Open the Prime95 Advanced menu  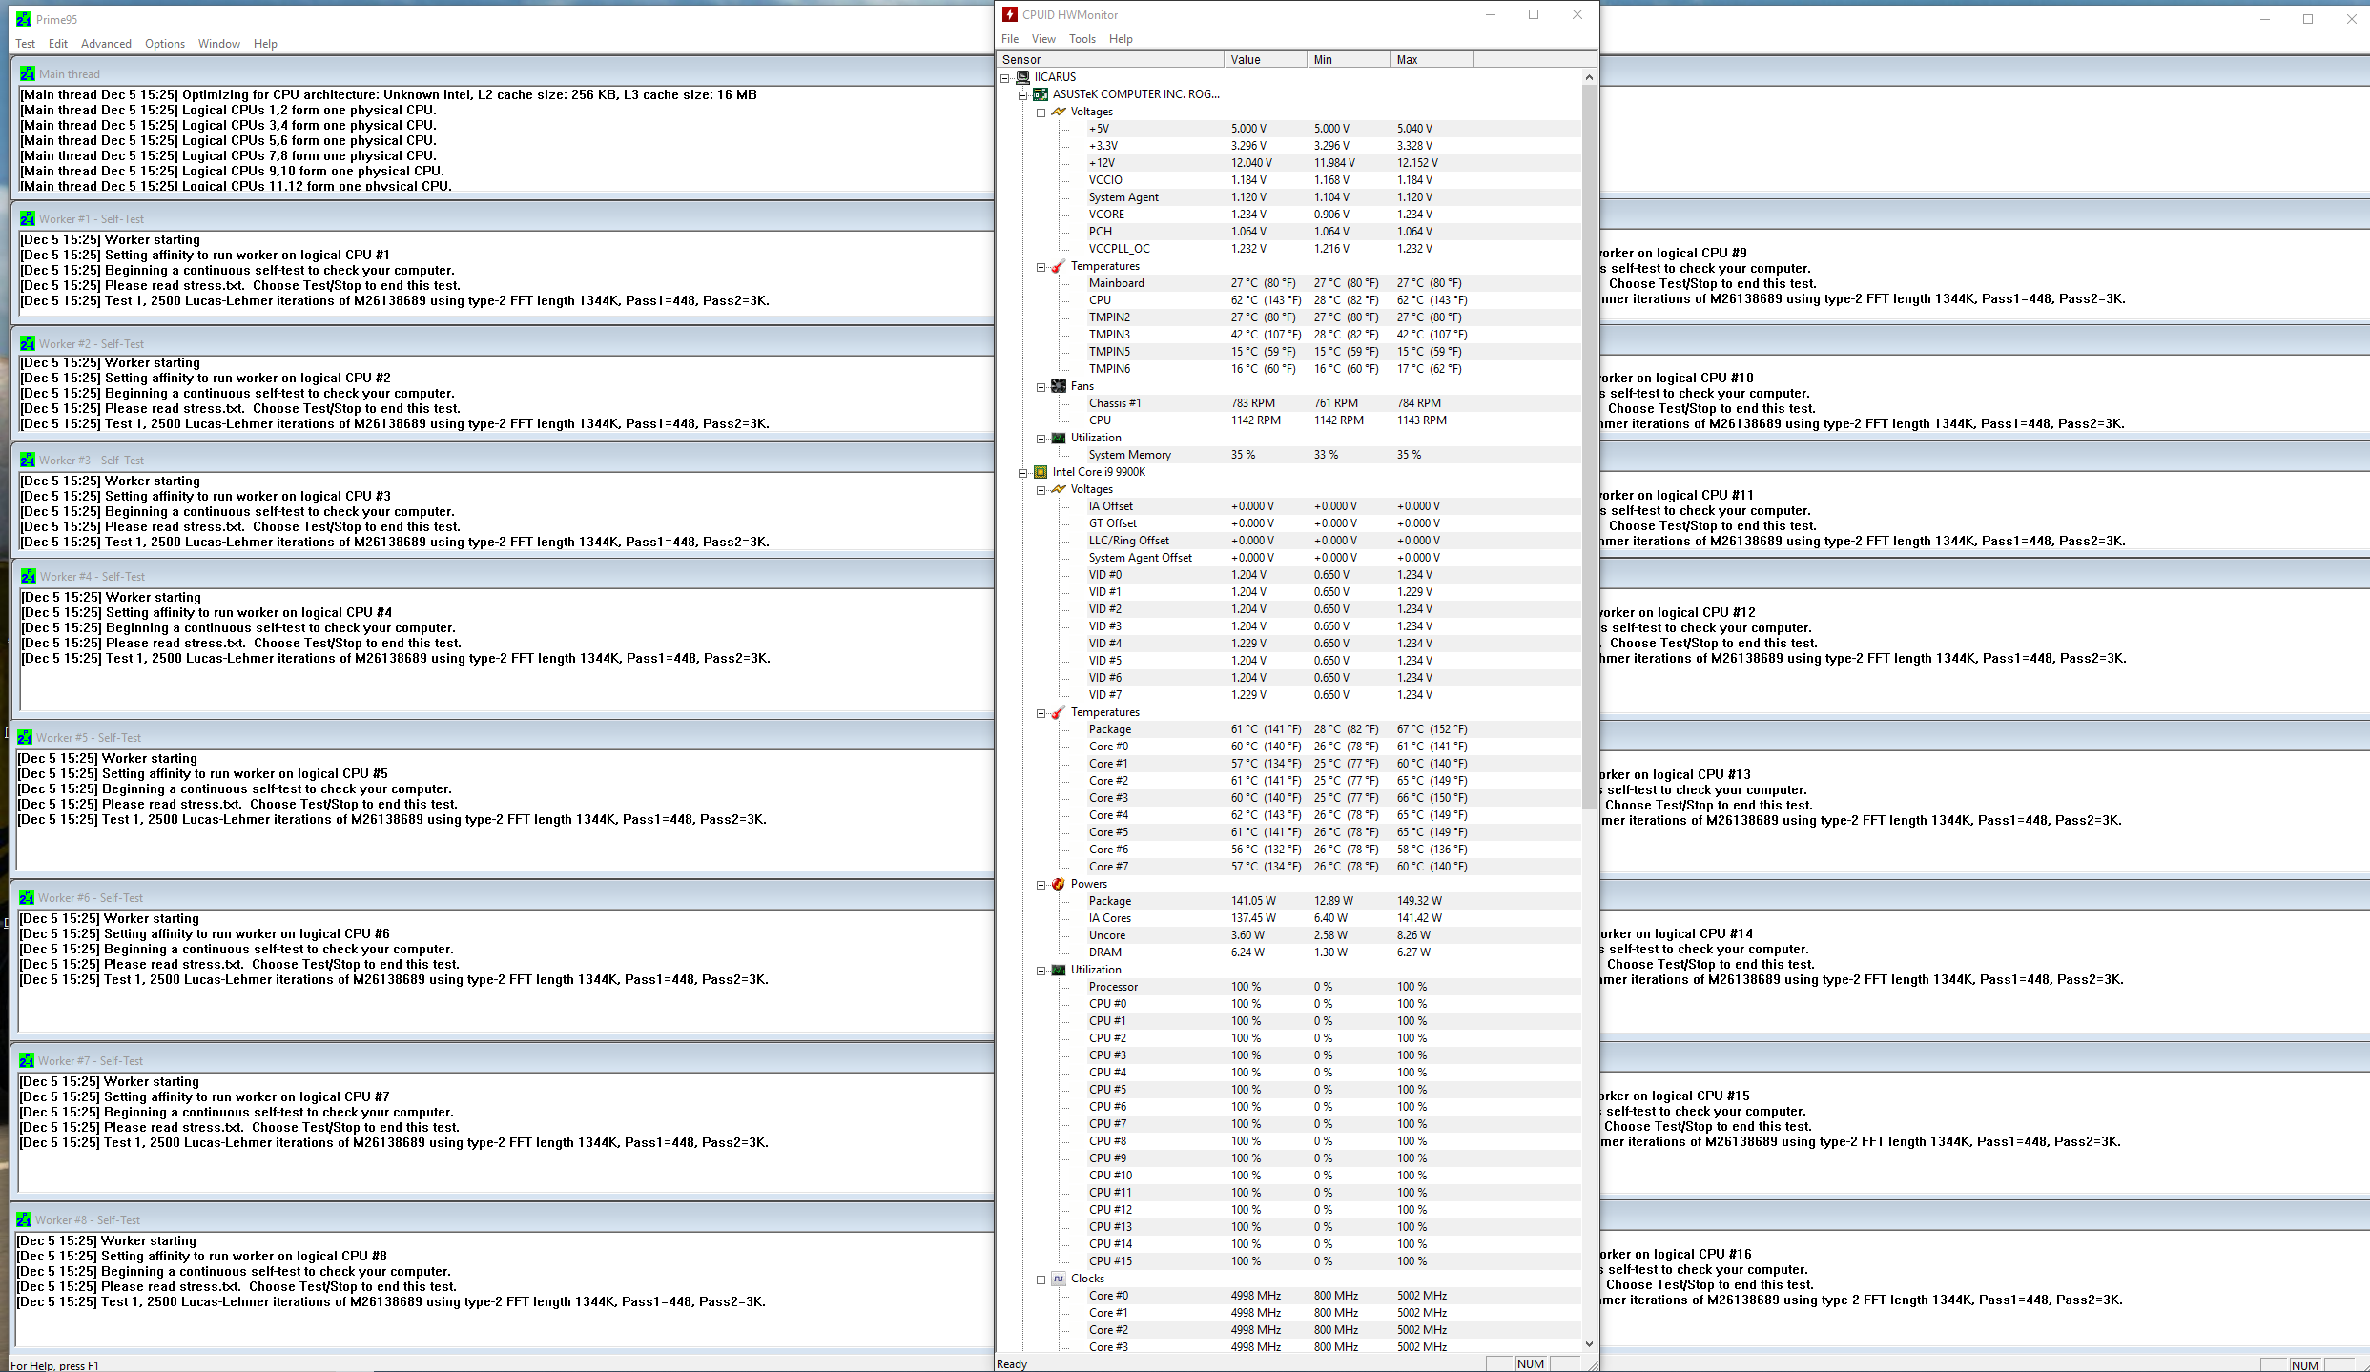(106, 44)
